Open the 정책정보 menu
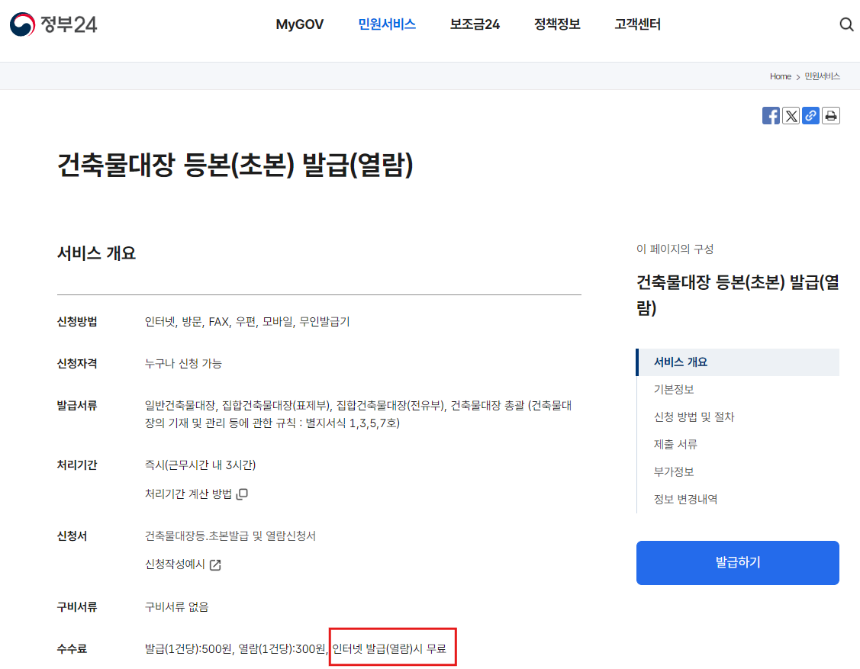Screen dimensions: 860x669 coord(556,24)
